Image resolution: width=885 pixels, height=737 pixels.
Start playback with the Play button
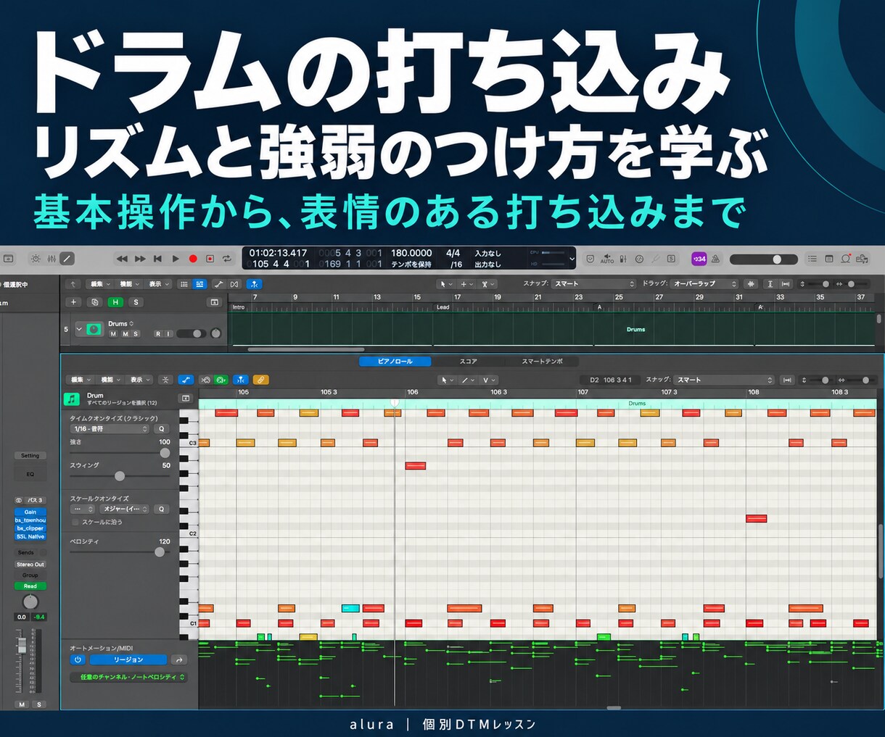click(176, 259)
